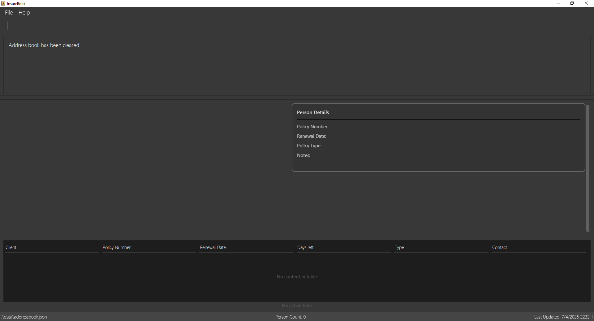Click the '.\data\addressbook.json' file path
This screenshot has width=594, height=321.
click(24, 317)
